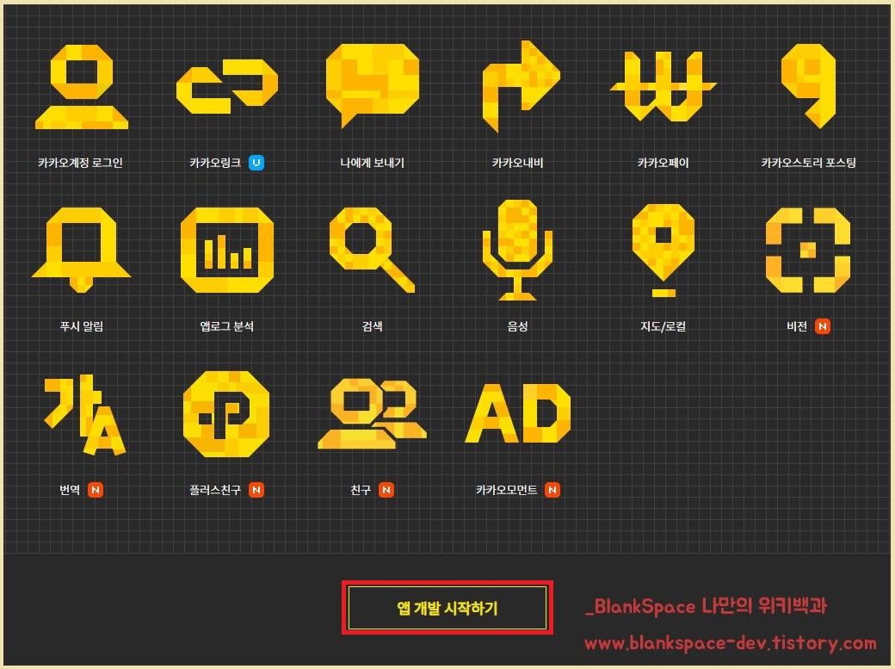Click the 번역 label text
895x669 pixels.
pos(70,490)
